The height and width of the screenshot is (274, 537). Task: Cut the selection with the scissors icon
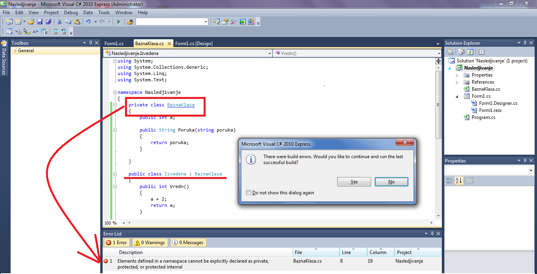[x=60, y=22]
